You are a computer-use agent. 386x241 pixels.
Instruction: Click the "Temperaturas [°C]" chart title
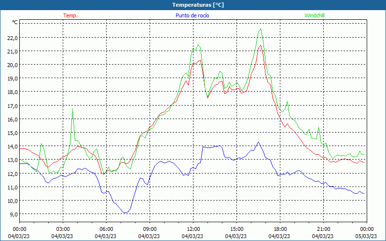tap(198, 5)
